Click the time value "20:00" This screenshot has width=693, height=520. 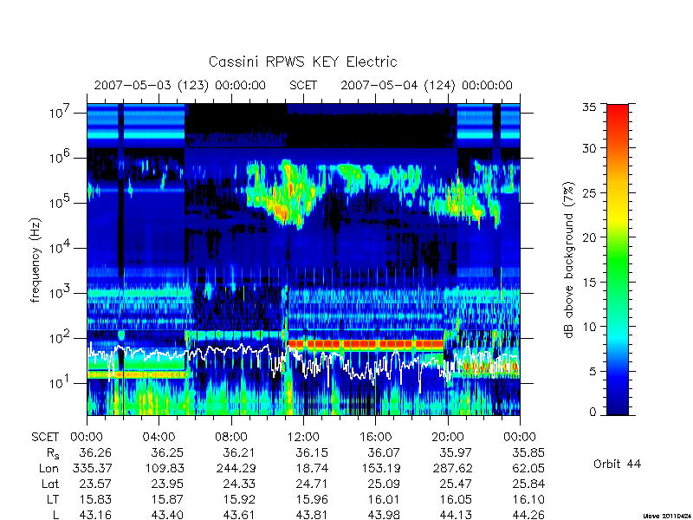[x=448, y=438]
